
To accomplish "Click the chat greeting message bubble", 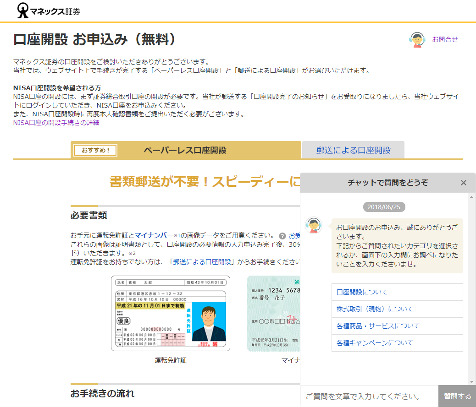I will pyautogui.click(x=397, y=246).
